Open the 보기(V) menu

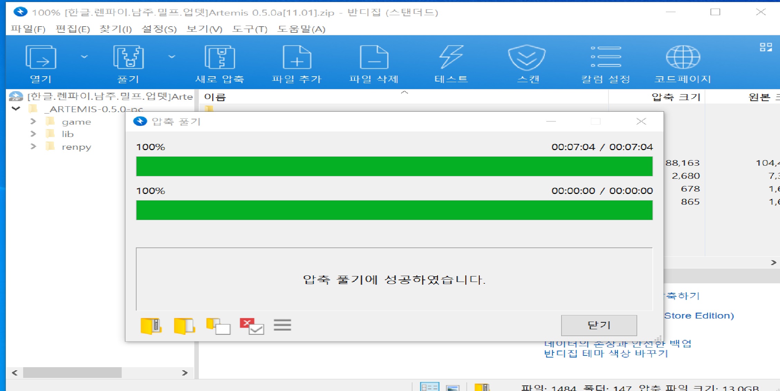[204, 29]
